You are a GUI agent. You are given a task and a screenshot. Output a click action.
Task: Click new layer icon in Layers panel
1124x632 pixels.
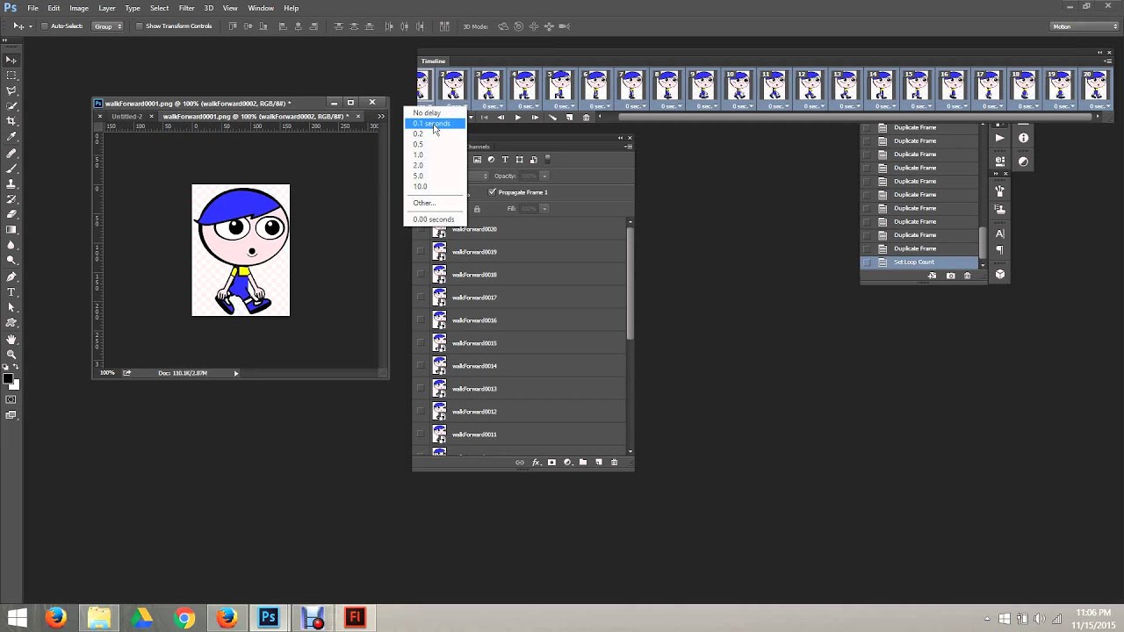coord(599,463)
